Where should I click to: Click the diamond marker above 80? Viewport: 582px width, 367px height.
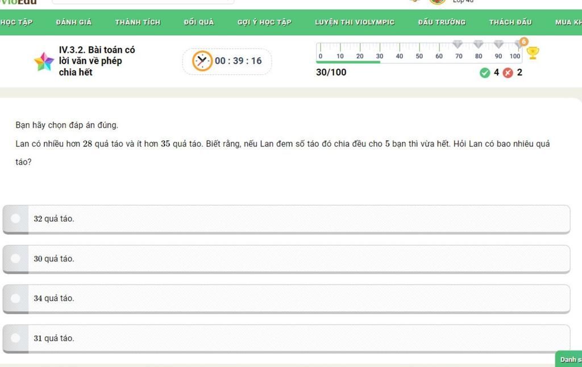click(479, 45)
